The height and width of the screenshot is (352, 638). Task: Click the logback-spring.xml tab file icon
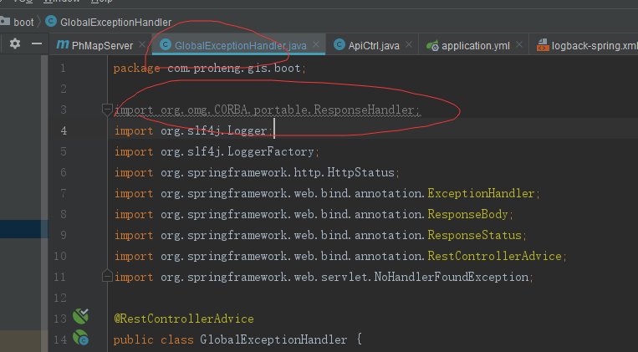[543, 45]
